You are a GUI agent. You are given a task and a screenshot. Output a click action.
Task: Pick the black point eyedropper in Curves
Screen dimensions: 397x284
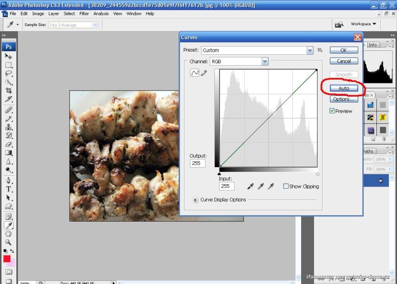250,186
